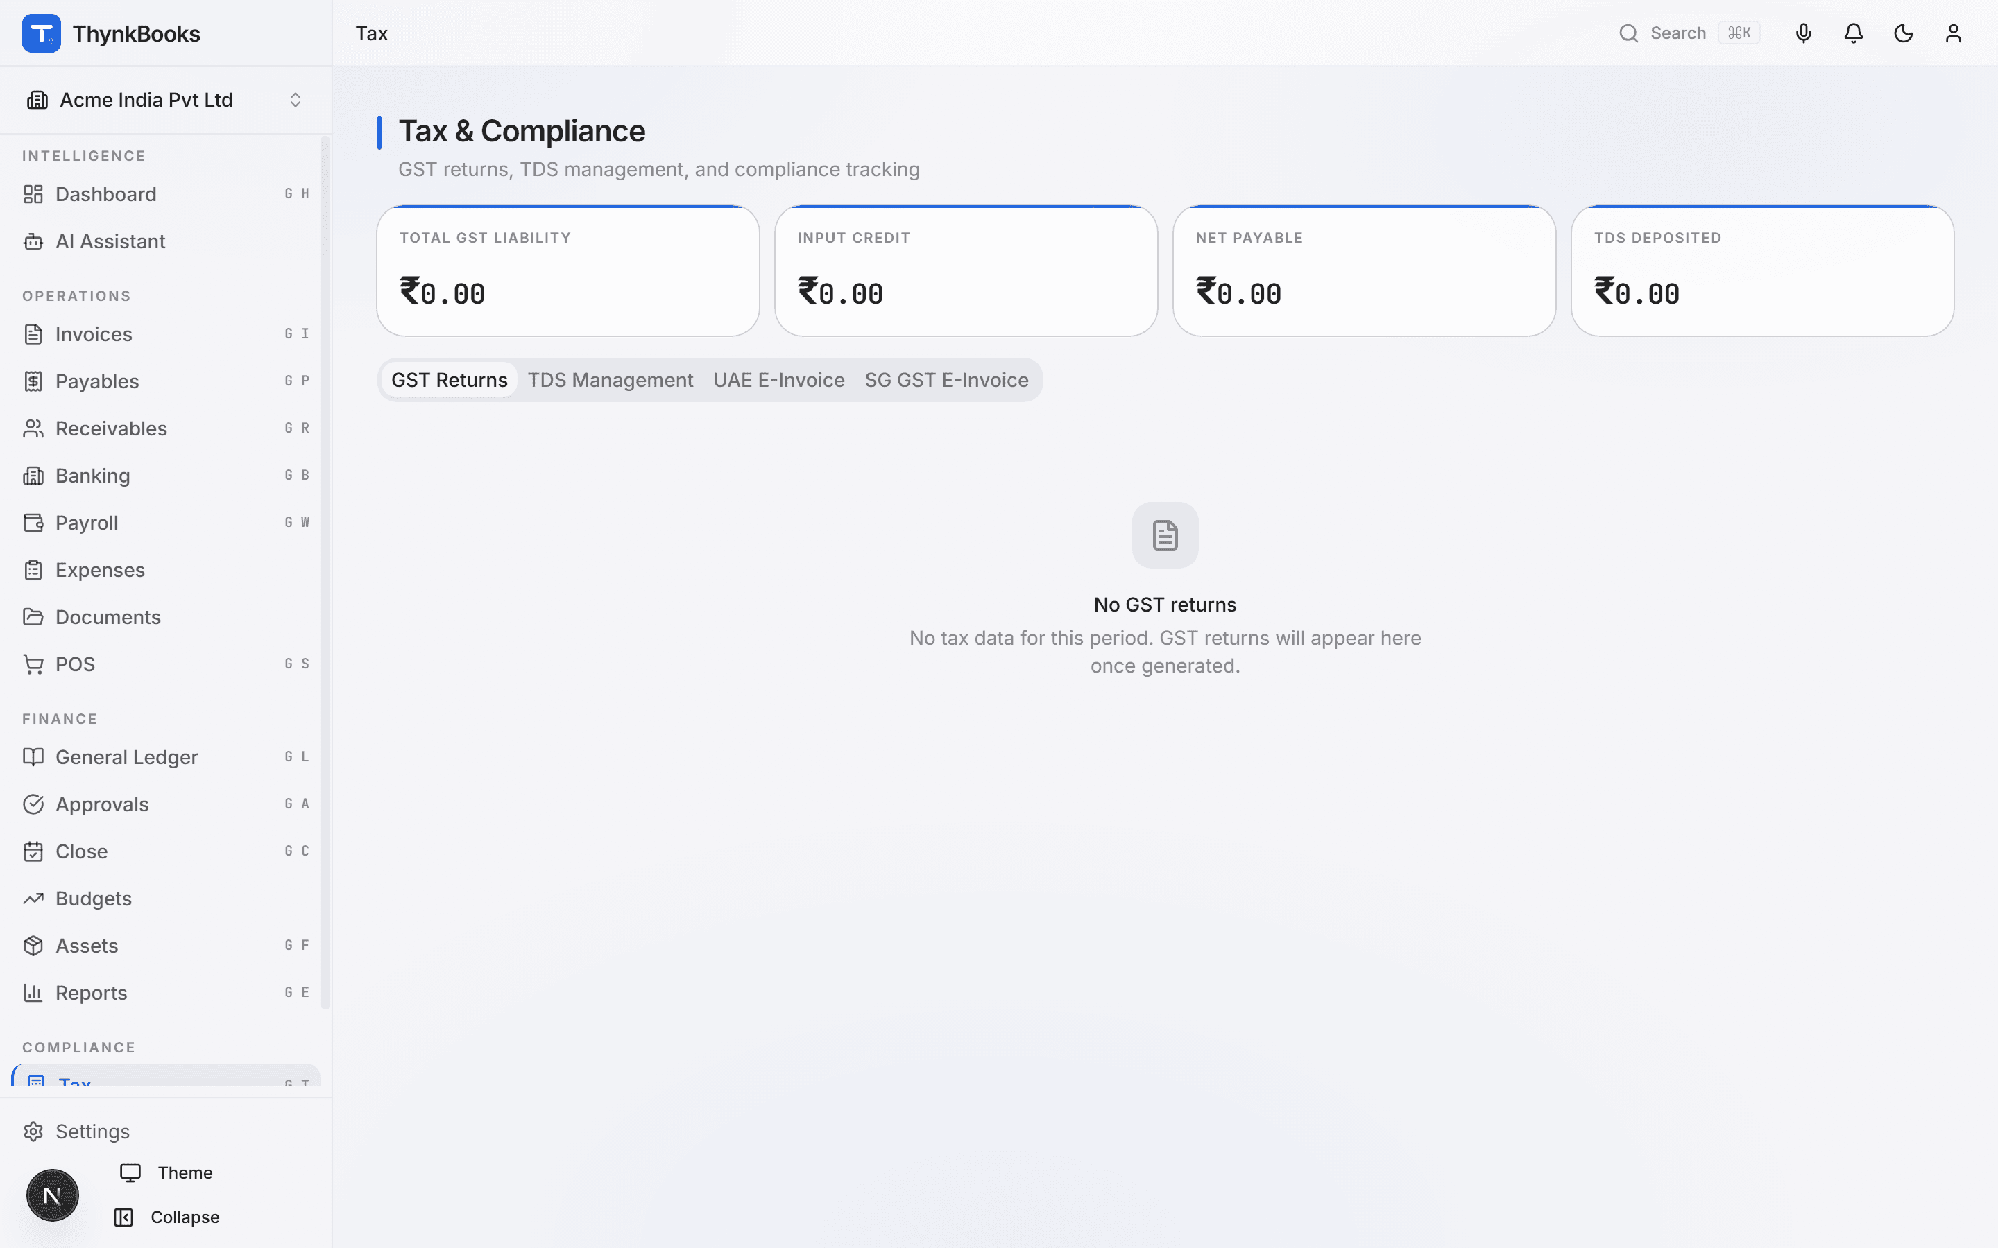
Task: Click the Tax breadcrumb in header
Action: 372,33
